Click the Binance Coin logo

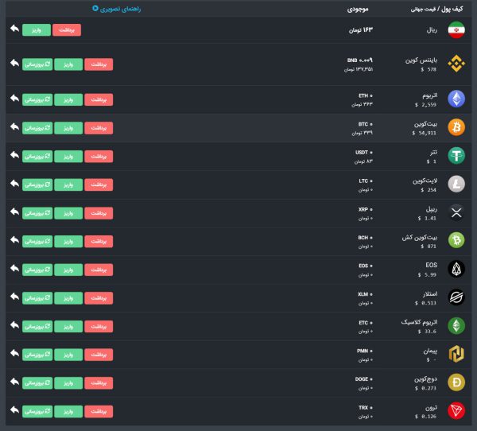pyautogui.click(x=456, y=64)
